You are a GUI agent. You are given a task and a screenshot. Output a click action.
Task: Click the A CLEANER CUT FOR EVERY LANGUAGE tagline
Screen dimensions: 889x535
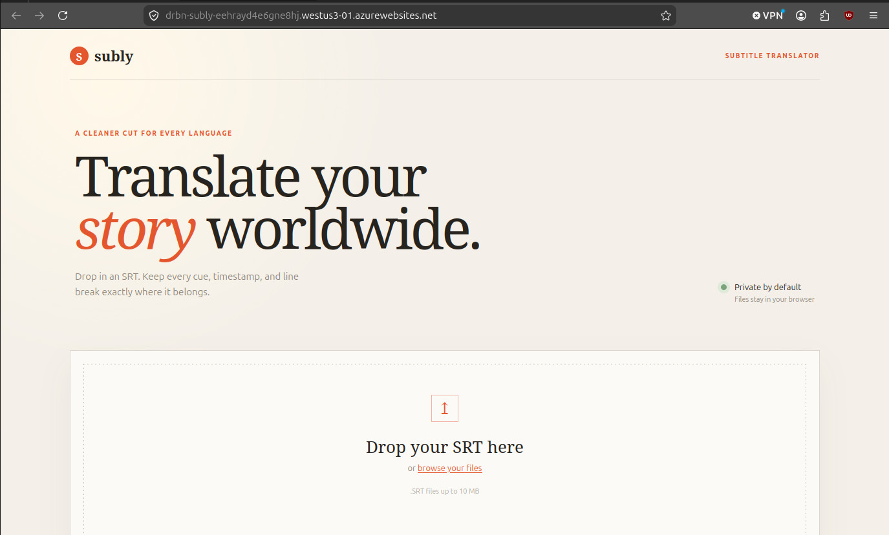click(x=153, y=133)
